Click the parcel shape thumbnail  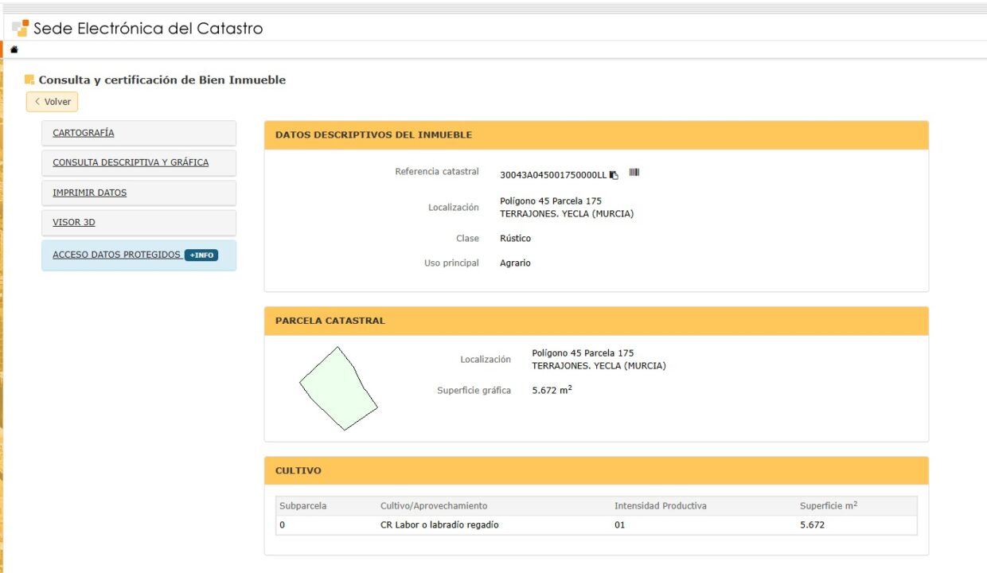338,388
